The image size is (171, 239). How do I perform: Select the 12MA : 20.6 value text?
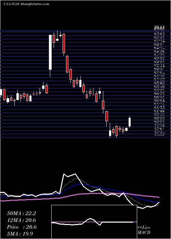point(22,220)
